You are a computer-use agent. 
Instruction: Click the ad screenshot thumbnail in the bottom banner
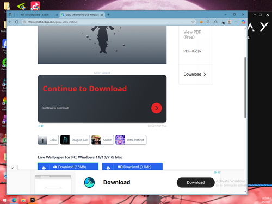click(x=53, y=184)
